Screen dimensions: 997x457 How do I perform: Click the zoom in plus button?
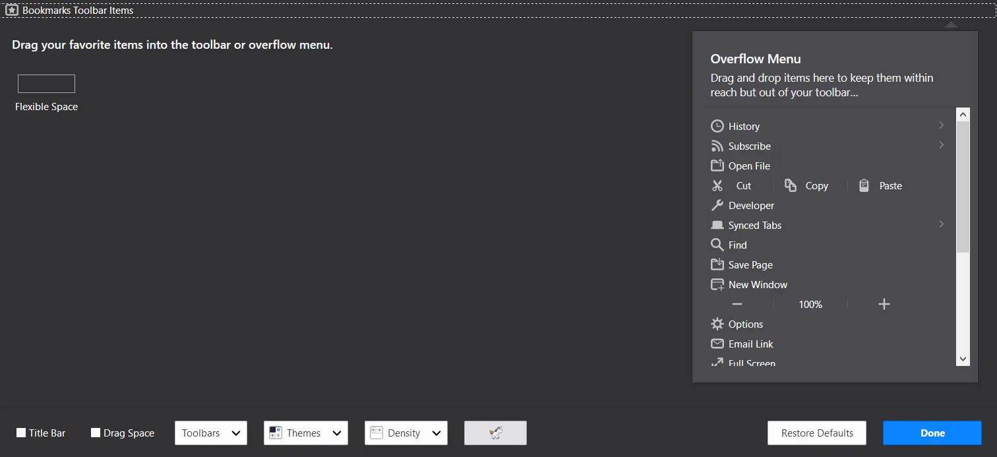(884, 304)
